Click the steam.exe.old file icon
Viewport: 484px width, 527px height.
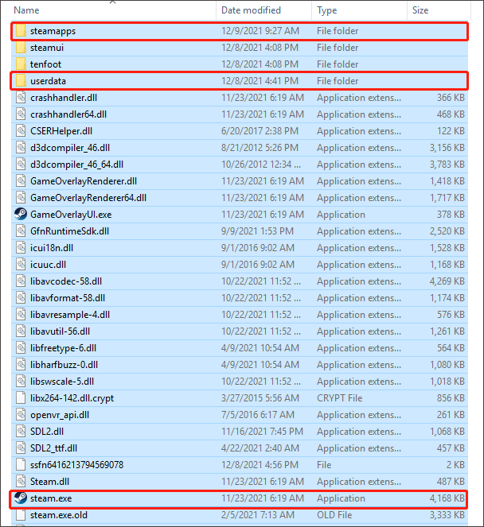click(21, 514)
